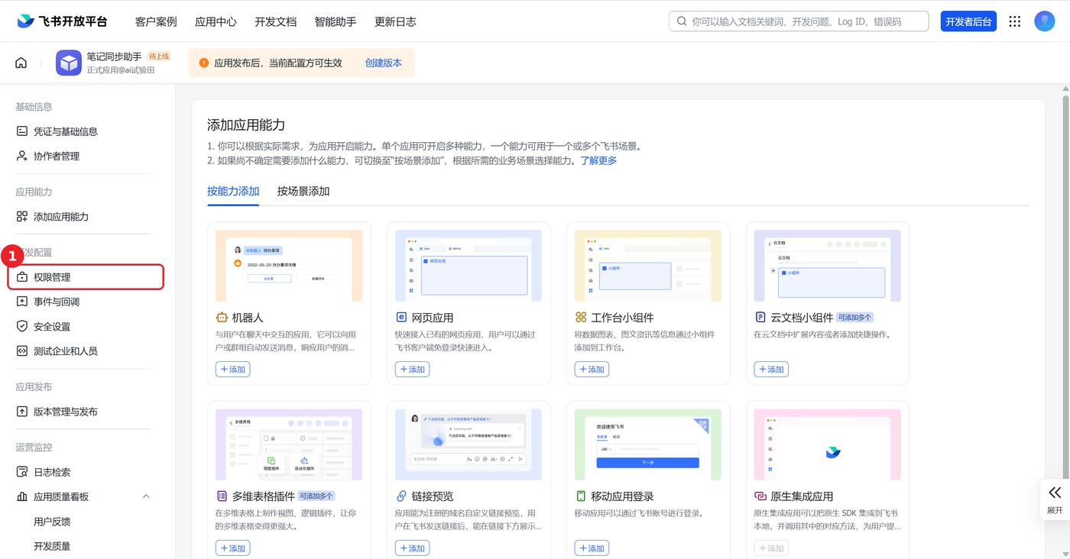Open 开发质量 in the sidebar
Viewport: 1070px width, 559px height.
(52, 546)
